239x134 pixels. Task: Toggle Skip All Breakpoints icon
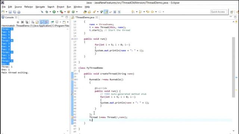(x=42, y=12)
